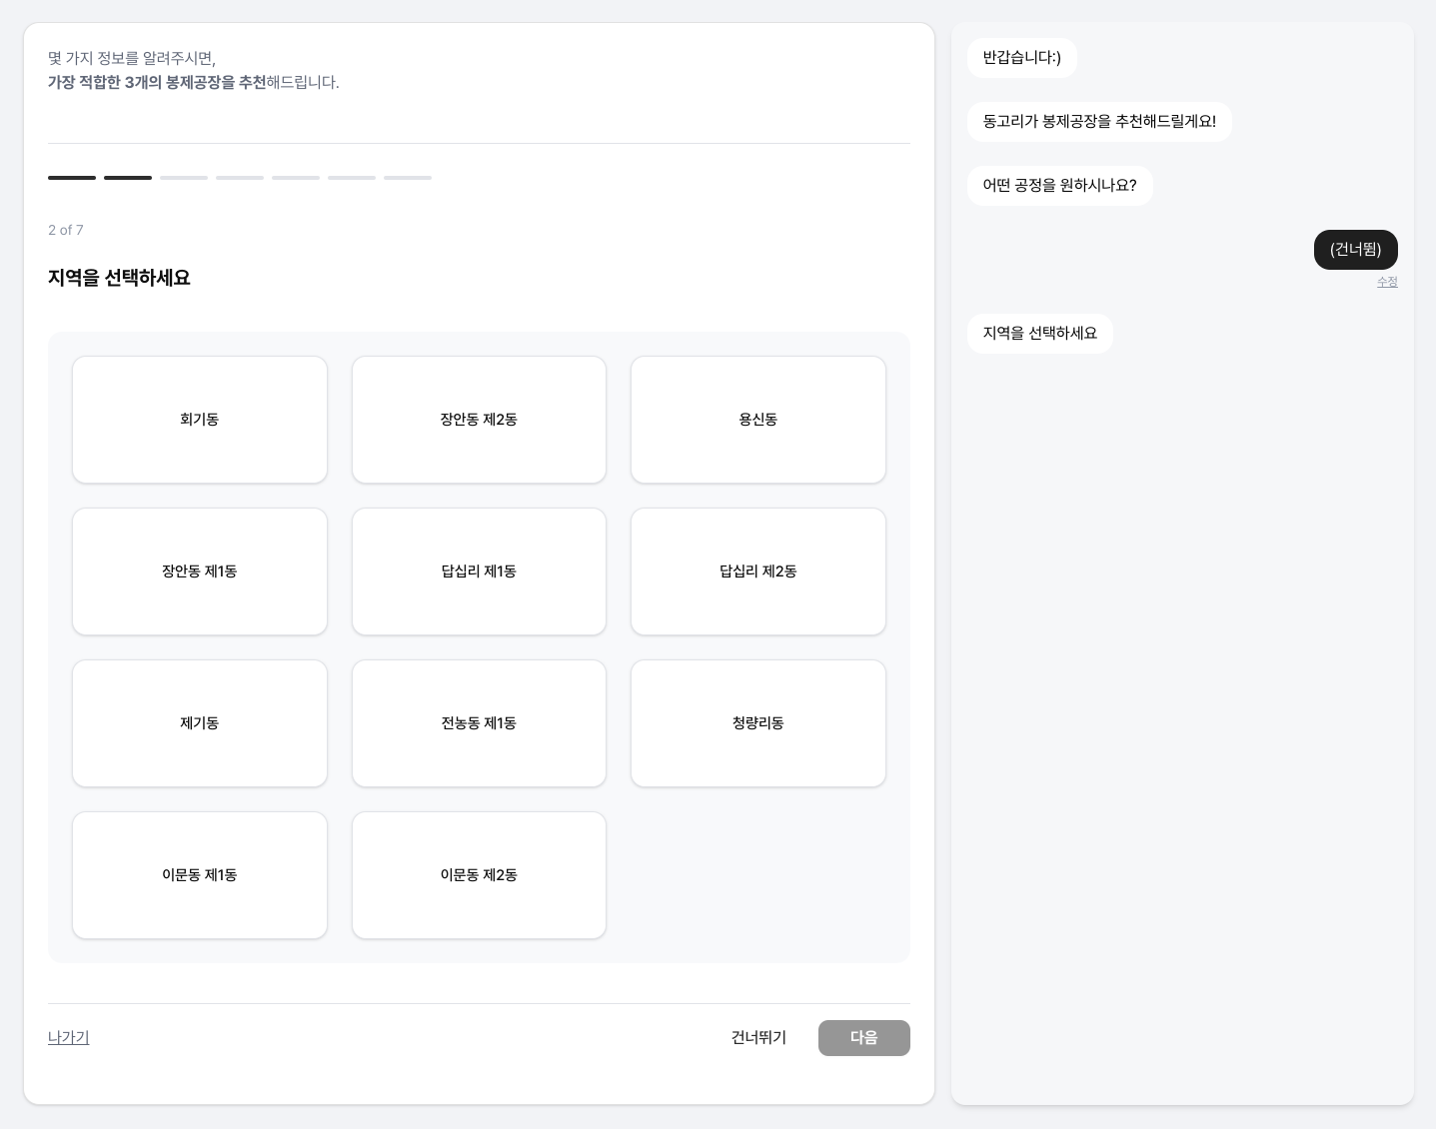Click the 수정 edit link under (건너뜀)
The width and height of the screenshot is (1436, 1129).
point(1387,282)
